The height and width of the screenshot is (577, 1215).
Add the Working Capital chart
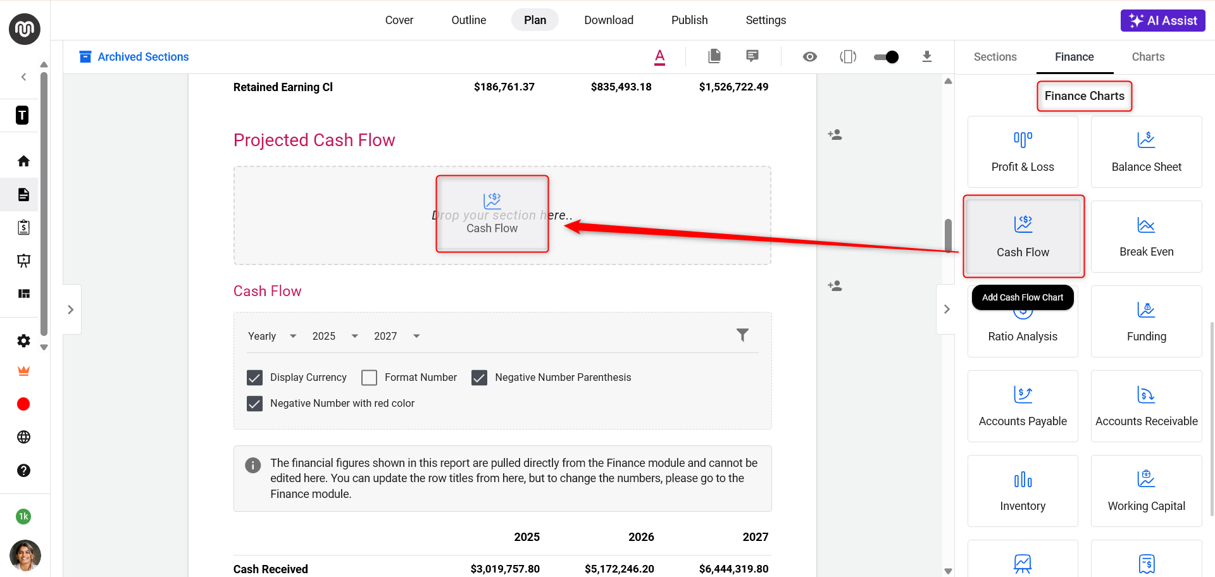pos(1146,491)
